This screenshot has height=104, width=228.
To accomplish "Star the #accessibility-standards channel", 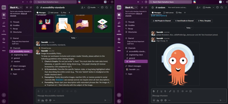I will 37,7.
